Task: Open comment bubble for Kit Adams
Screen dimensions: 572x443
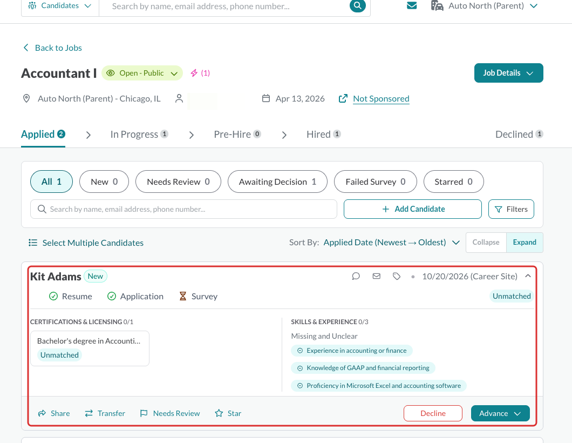Action: click(x=356, y=276)
